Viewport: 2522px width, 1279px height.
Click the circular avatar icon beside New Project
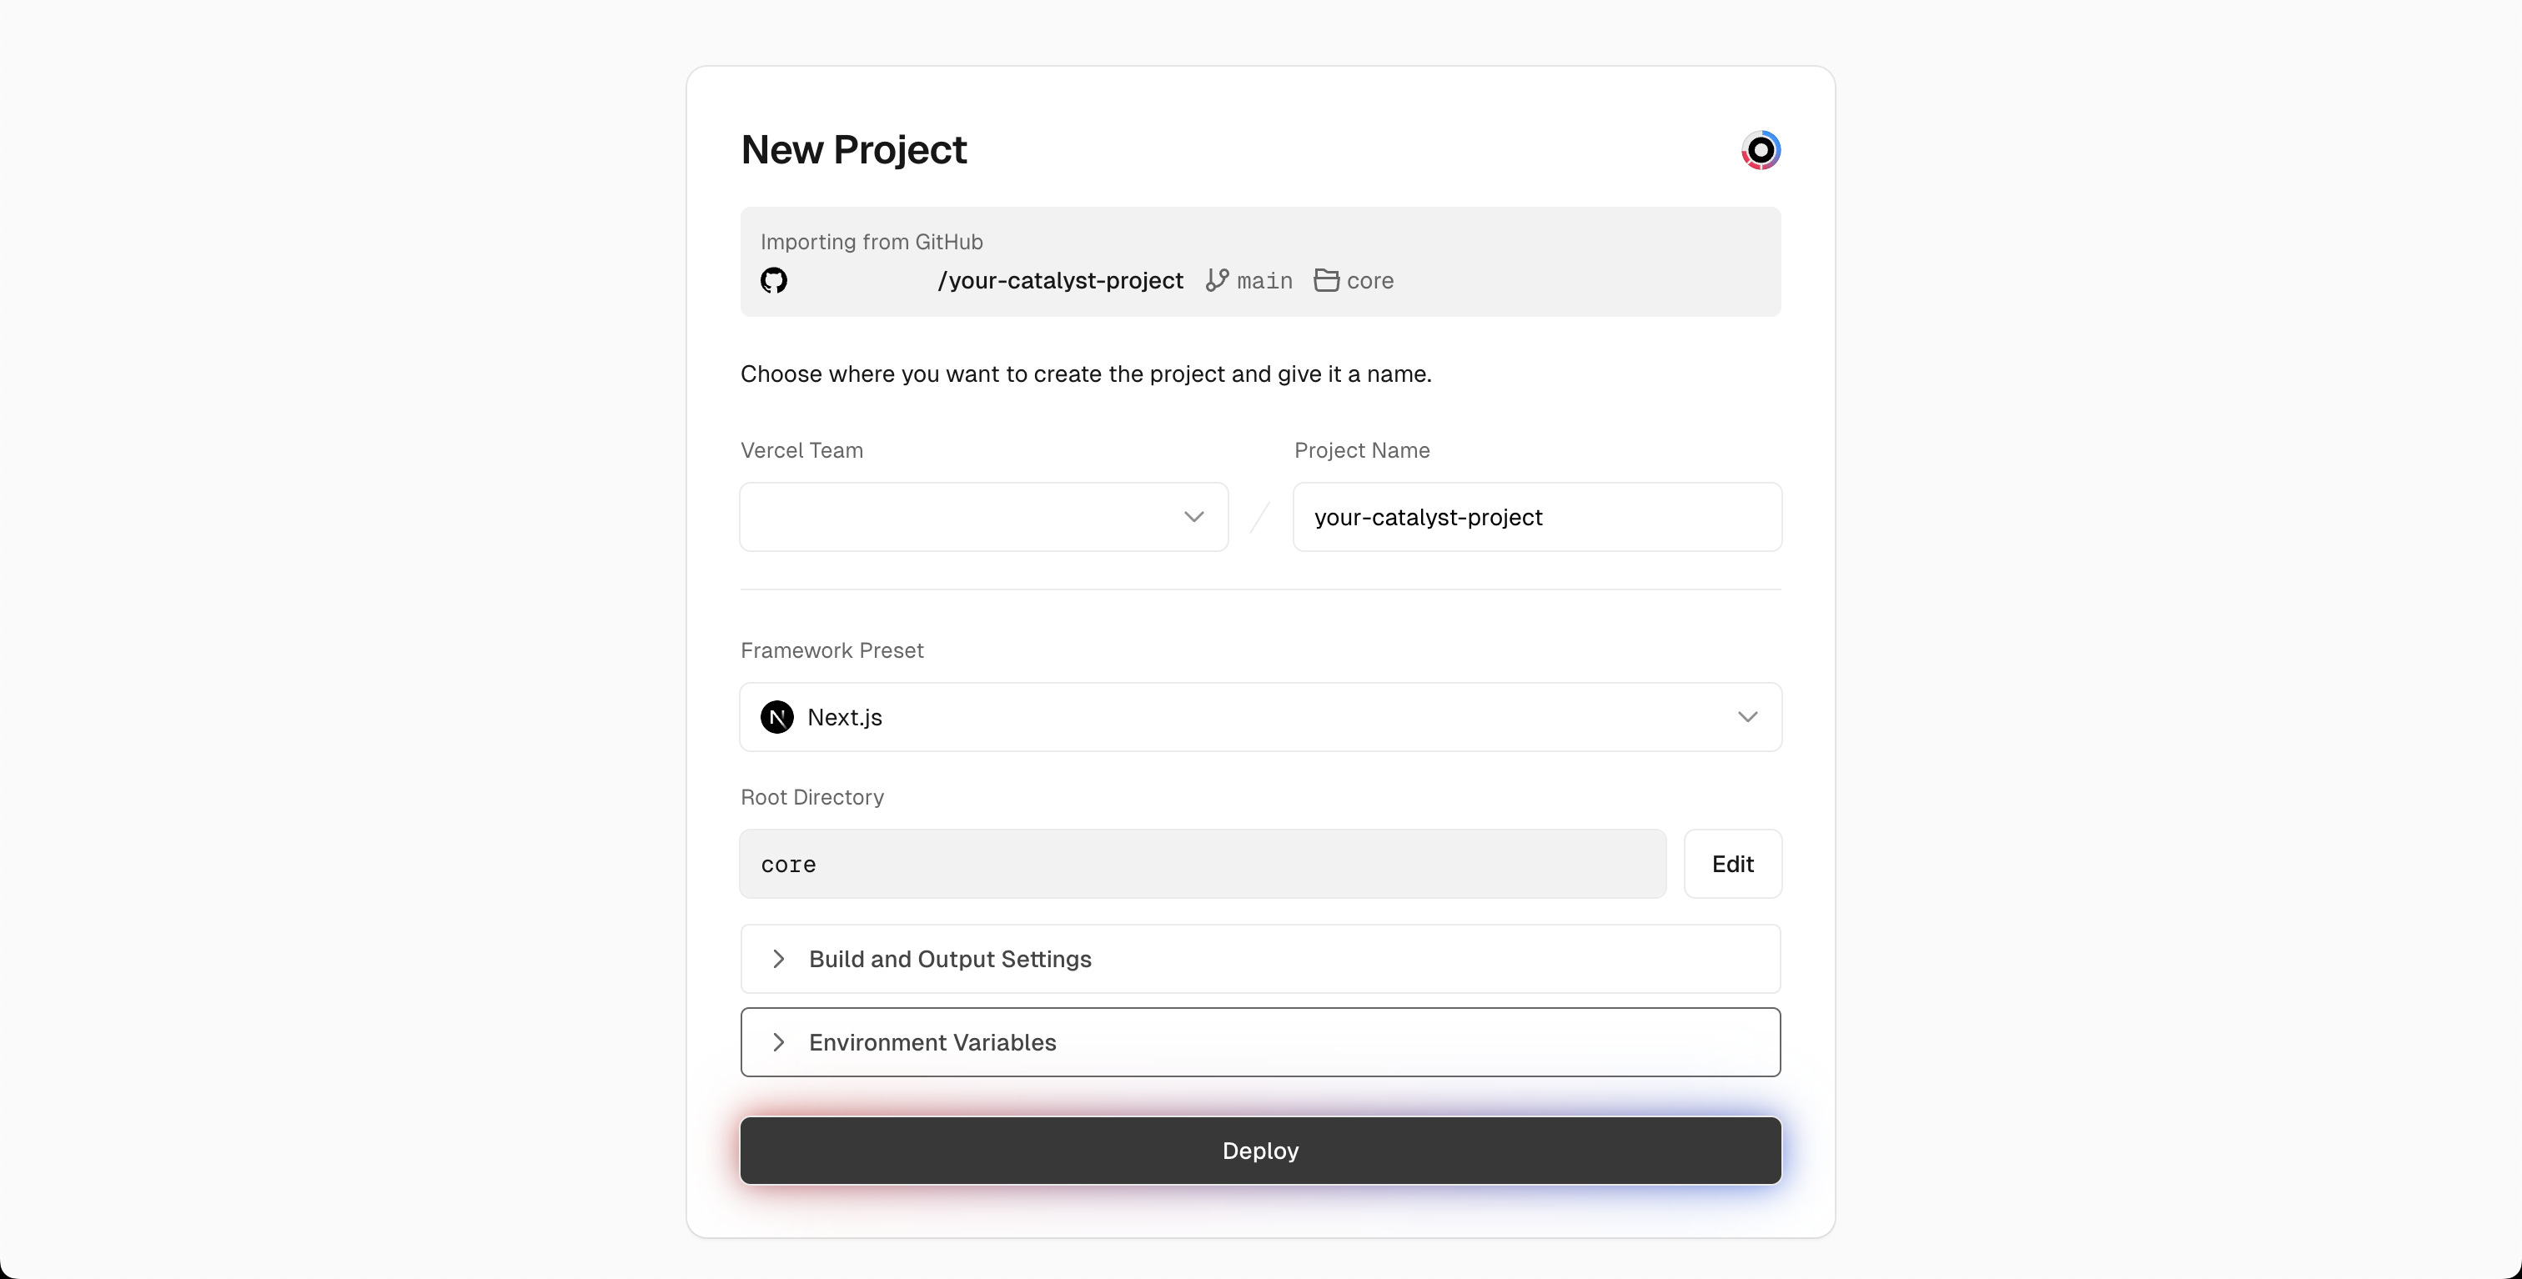pos(1761,150)
